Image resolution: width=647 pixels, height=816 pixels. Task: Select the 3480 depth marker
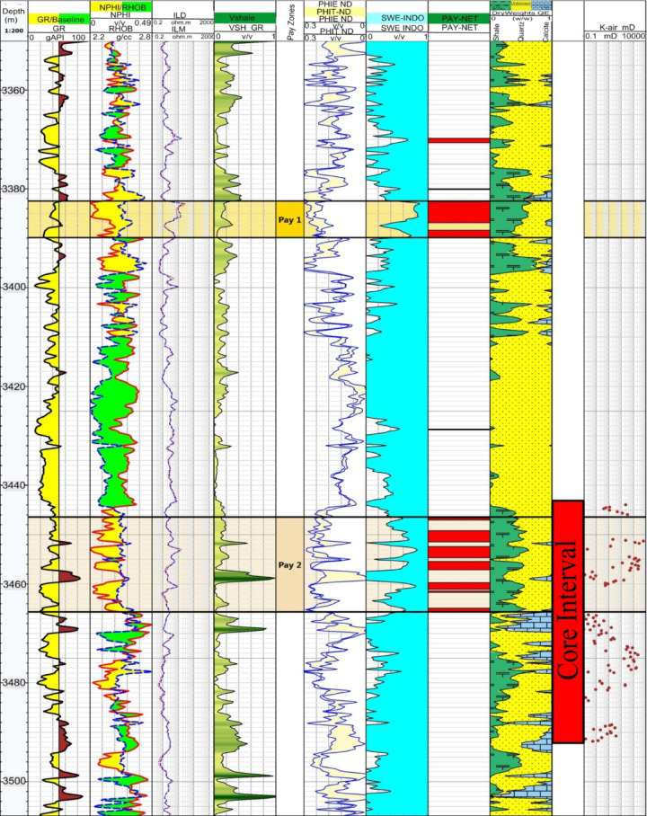coord(13,682)
